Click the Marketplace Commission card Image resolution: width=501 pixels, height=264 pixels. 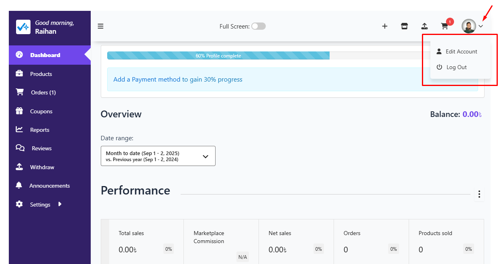[221, 241]
